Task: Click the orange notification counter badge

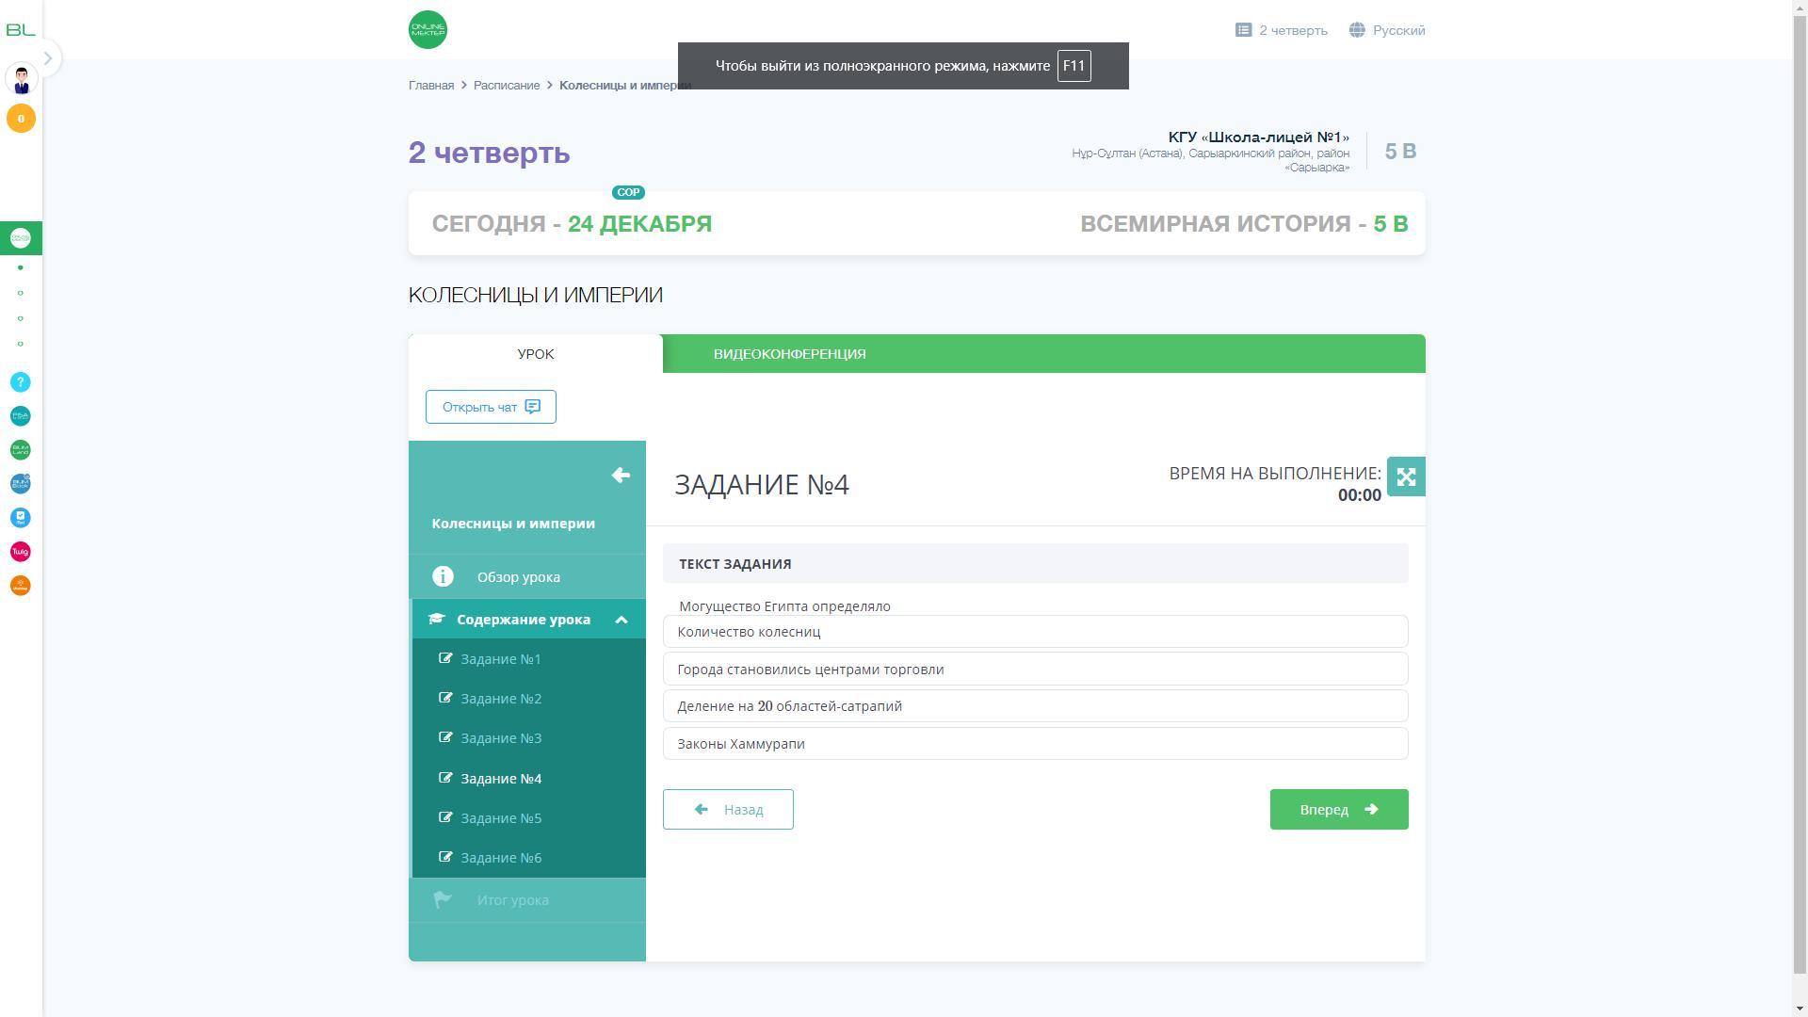Action: coord(21,119)
